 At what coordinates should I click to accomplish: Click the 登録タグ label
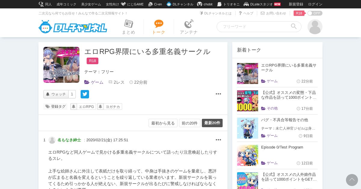coord(56,106)
